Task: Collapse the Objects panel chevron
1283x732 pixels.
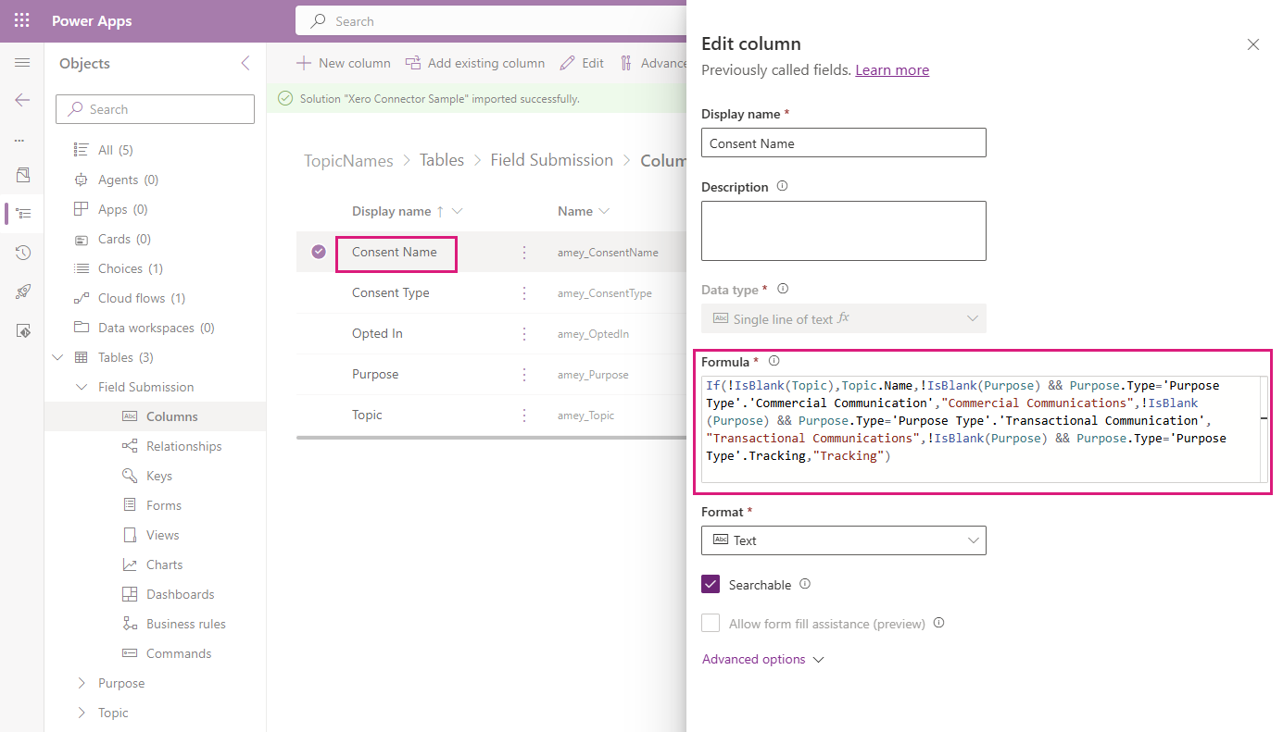Action: (245, 63)
